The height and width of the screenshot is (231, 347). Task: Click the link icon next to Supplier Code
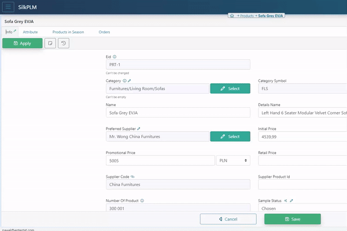133,177
